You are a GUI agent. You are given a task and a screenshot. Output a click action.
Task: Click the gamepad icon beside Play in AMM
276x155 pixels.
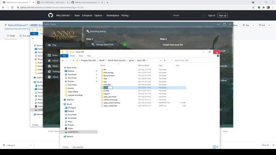[49, 45]
